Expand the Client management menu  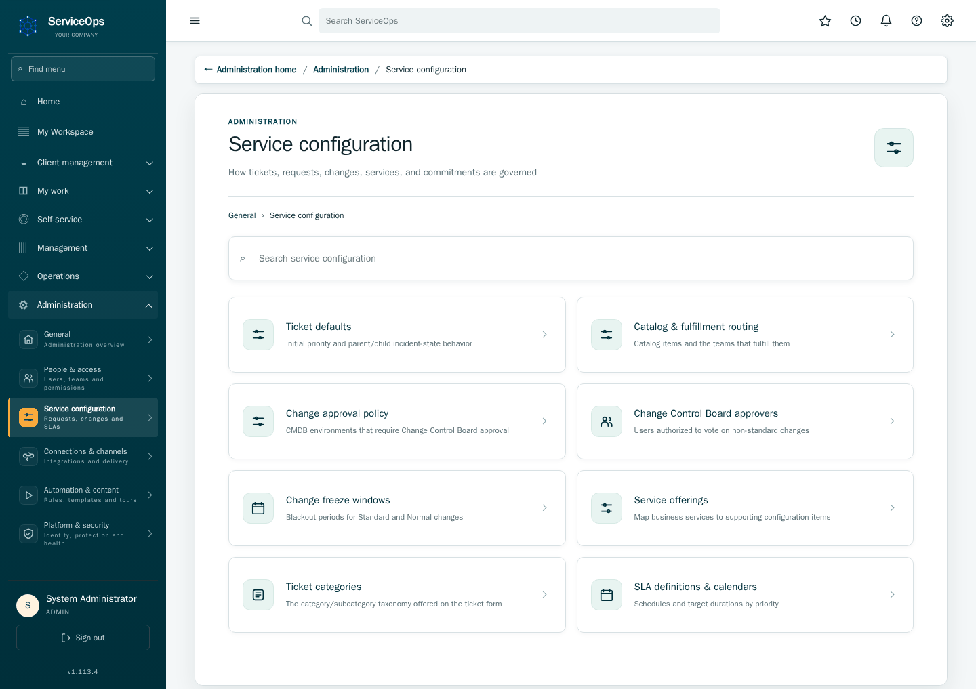click(x=83, y=163)
